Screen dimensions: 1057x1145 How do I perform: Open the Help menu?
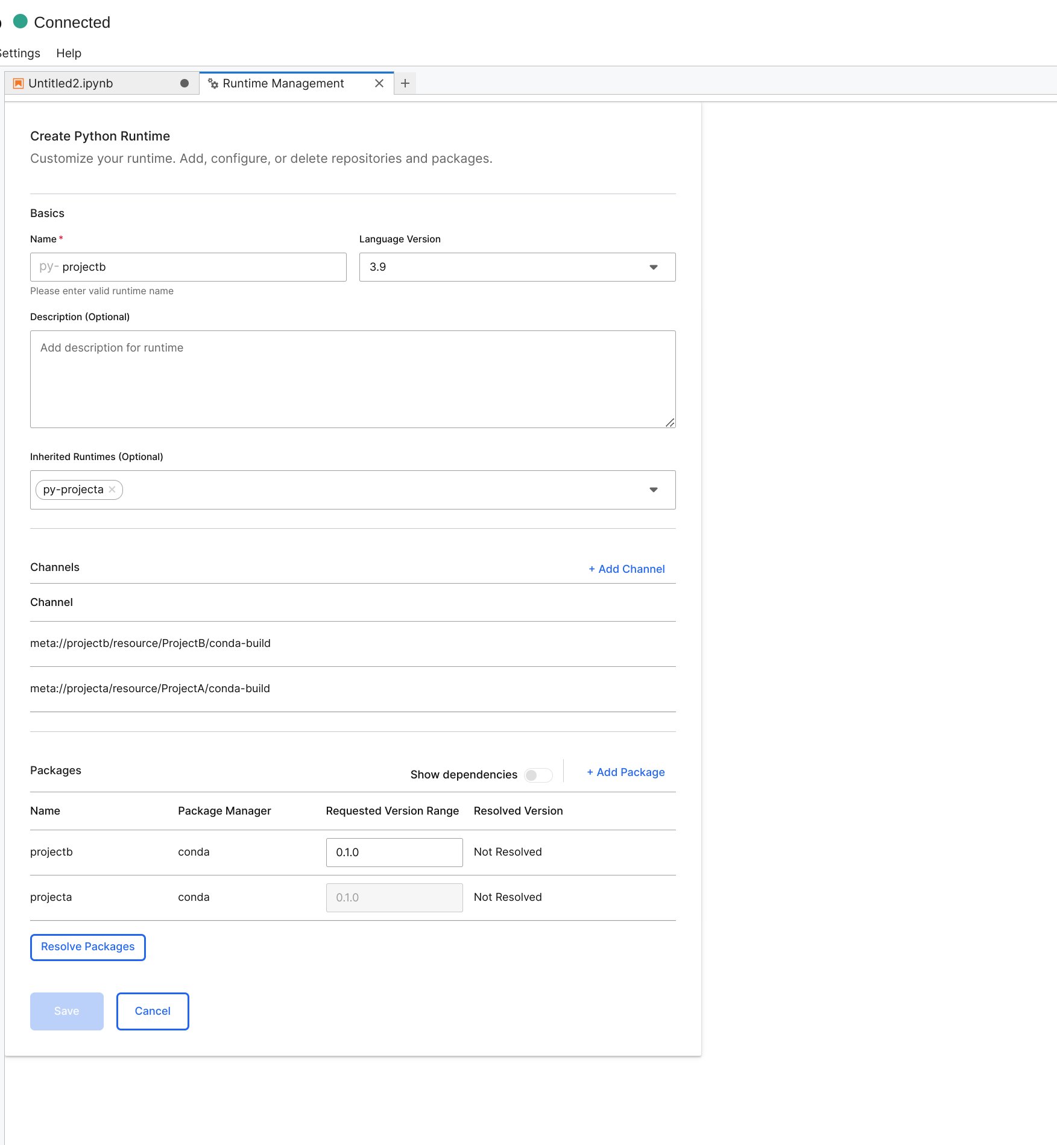[x=69, y=53]
